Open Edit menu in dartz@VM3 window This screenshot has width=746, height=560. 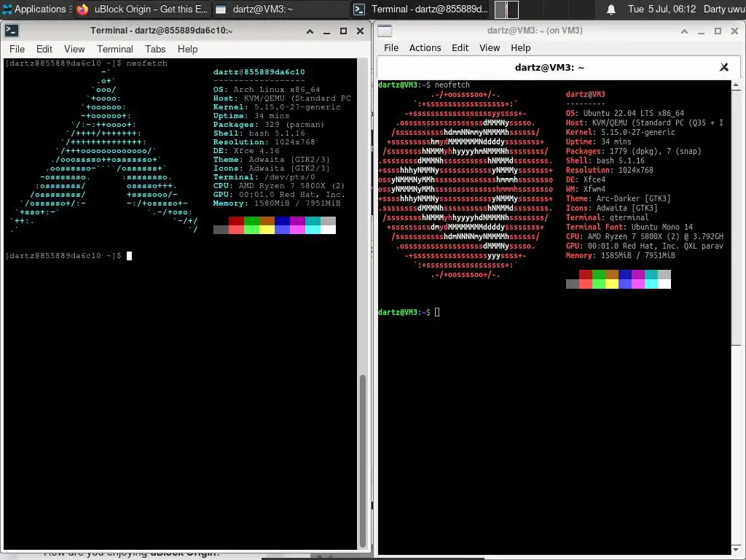pos(460,48)
